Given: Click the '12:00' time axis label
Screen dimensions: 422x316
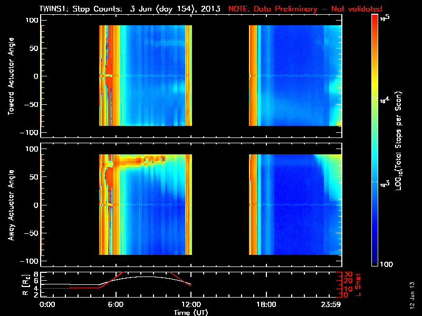Looking at the screenshot, I should (191, 304).
